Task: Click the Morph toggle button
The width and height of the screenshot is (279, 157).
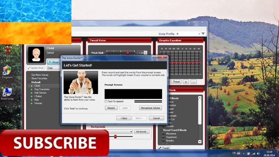Action: pyautogui.click(x=54, y=62)
